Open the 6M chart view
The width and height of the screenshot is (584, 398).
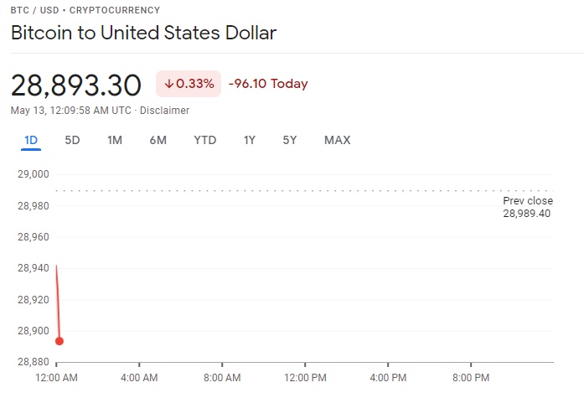(x=158, y=140)
